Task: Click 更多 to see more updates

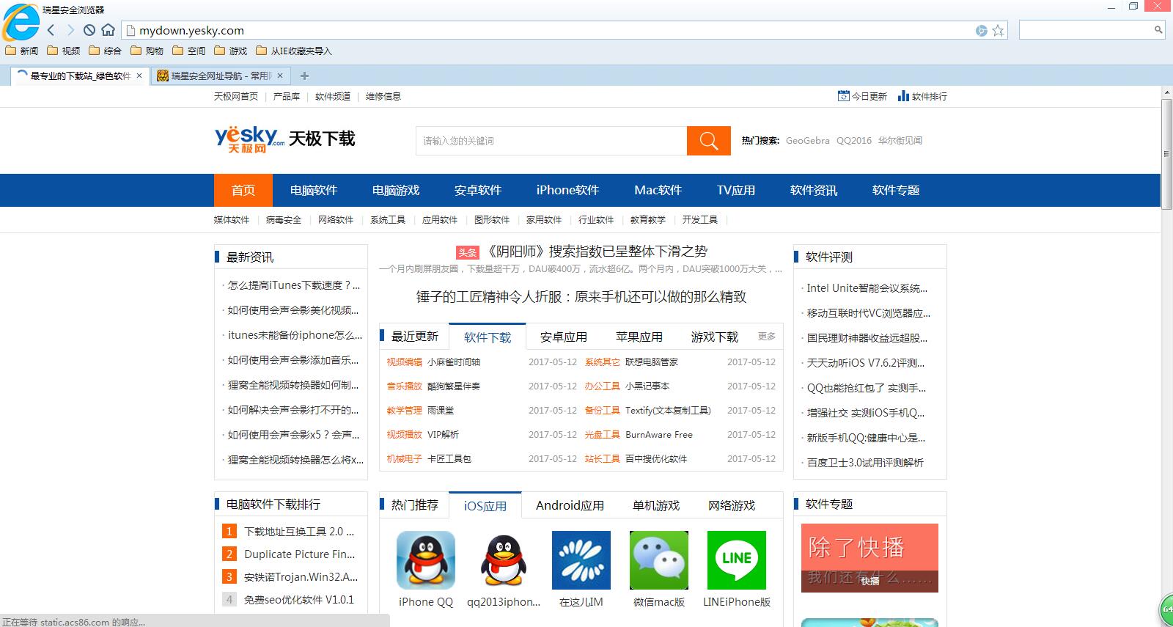Action: [766, 336]
